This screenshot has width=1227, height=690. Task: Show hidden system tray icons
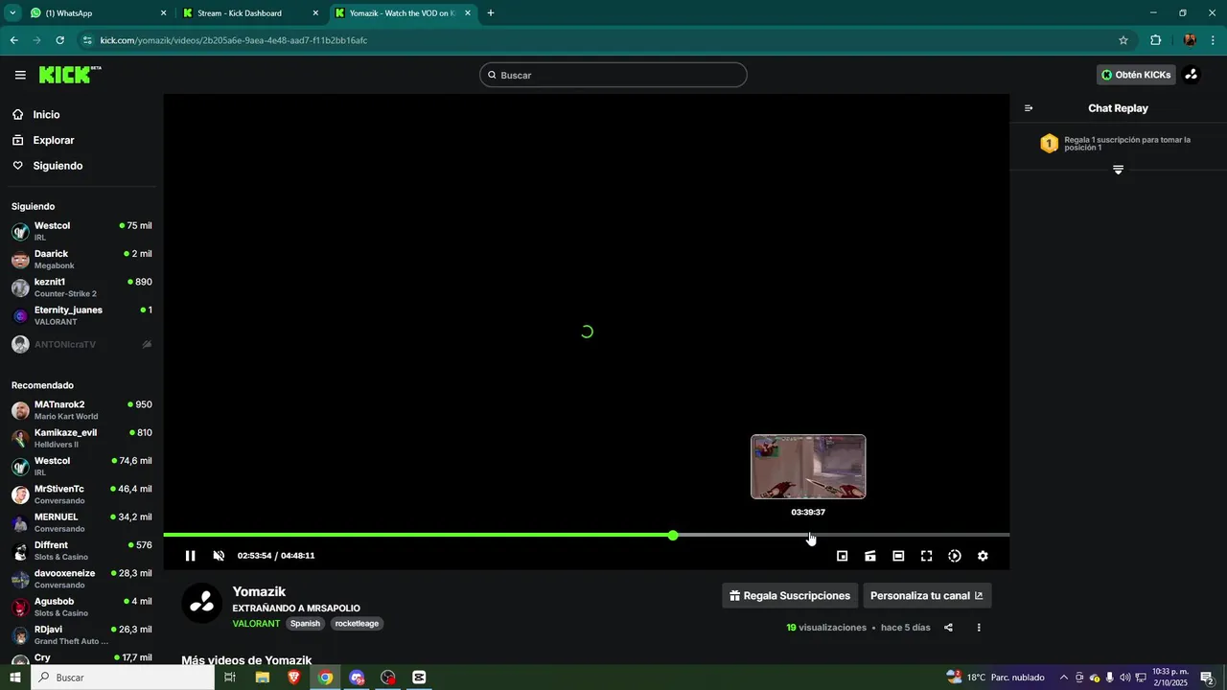pos(1063,678)
